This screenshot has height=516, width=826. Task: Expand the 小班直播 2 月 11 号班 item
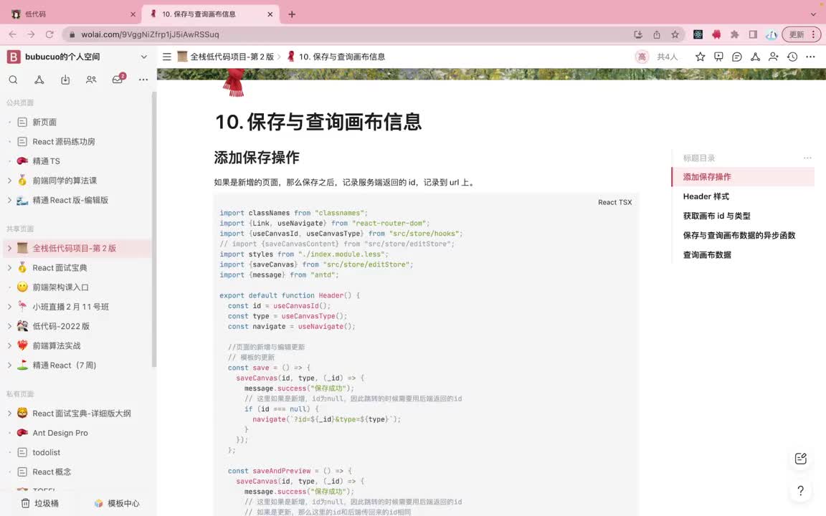click(9, 307)
